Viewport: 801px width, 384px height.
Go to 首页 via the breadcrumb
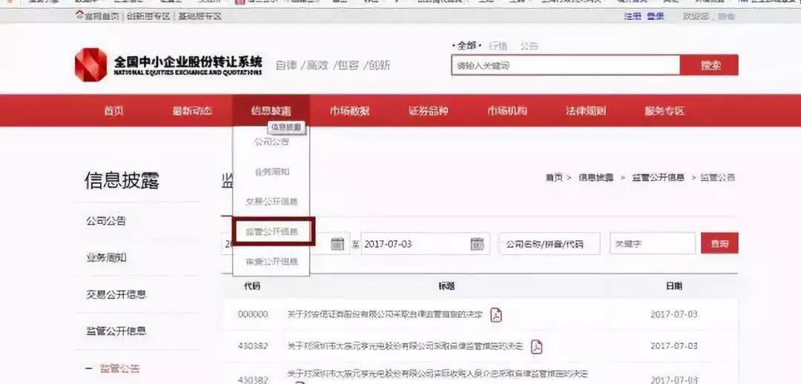[x=554, y=178]
